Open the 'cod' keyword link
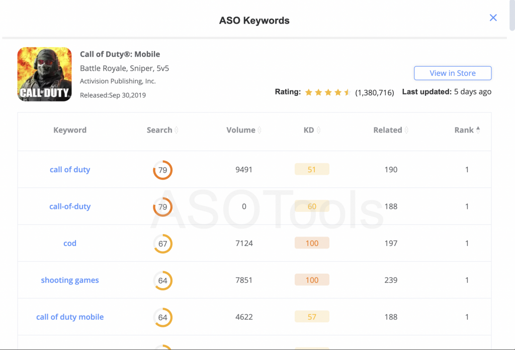Image resolution: width=515 pixels, height=350 pixels. click(x=70, y=243)
